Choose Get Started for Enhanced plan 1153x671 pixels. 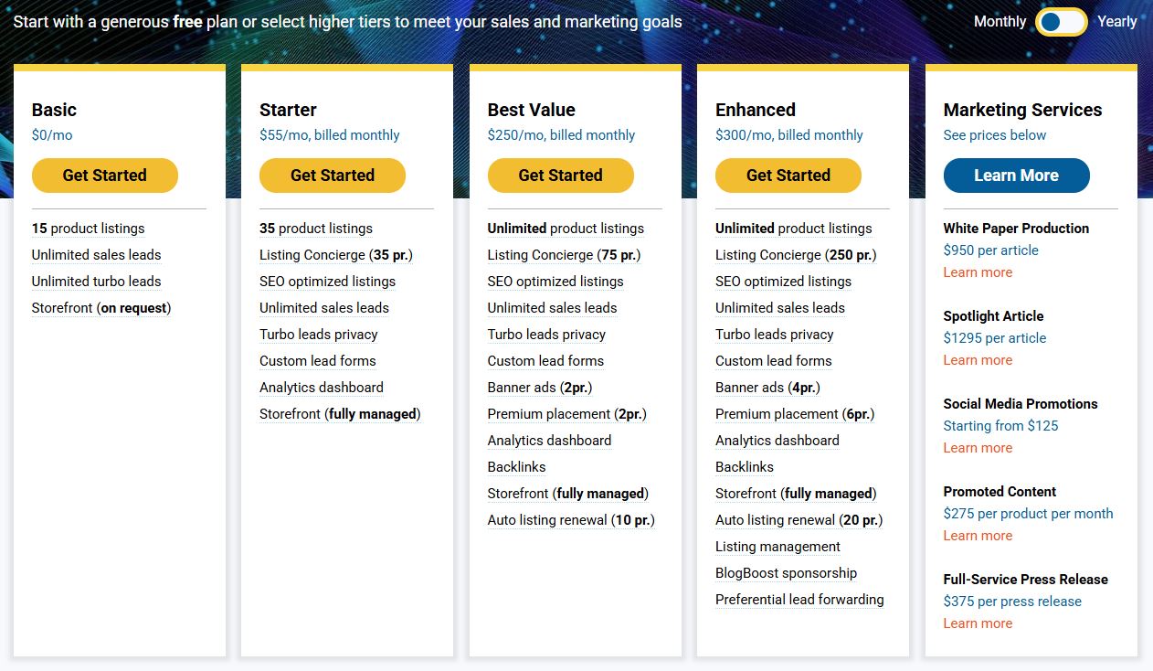(788, 176)
